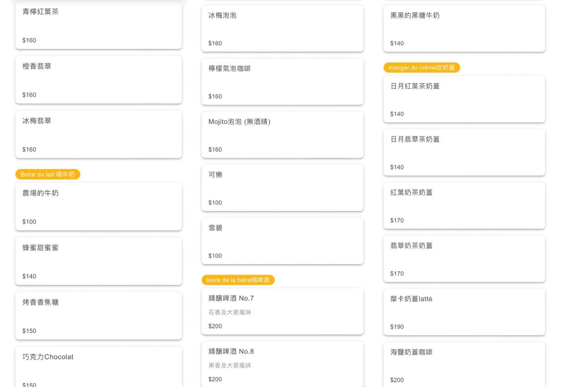Select the 日月翡翠茶奶蓋 card
The image size is (580, 387).
click(464, 153)
